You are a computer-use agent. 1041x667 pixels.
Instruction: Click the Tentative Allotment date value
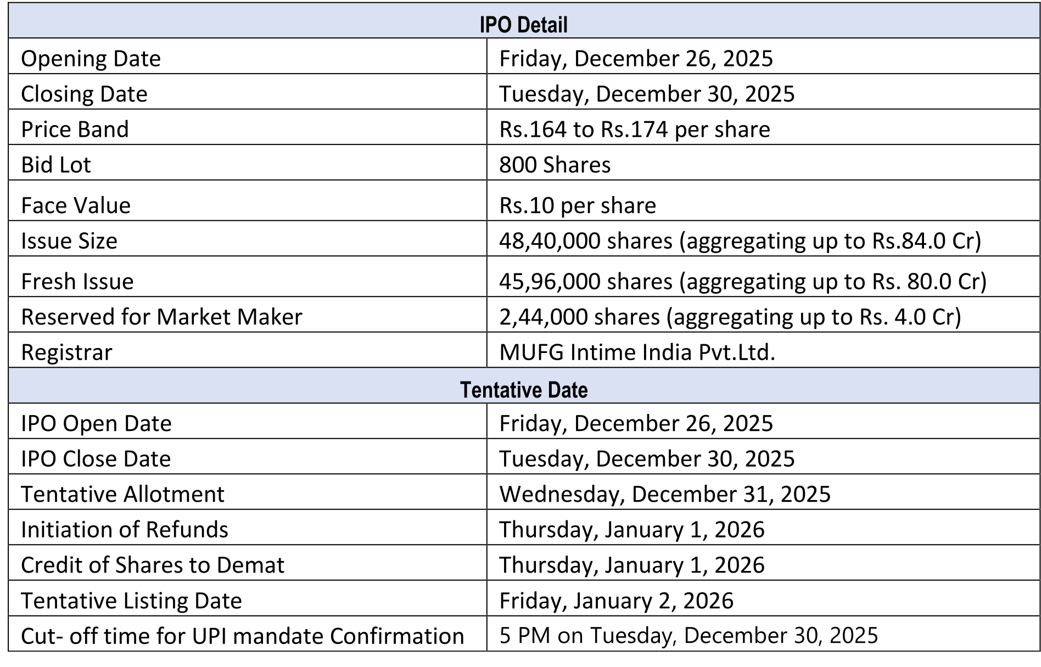(664, 494)
